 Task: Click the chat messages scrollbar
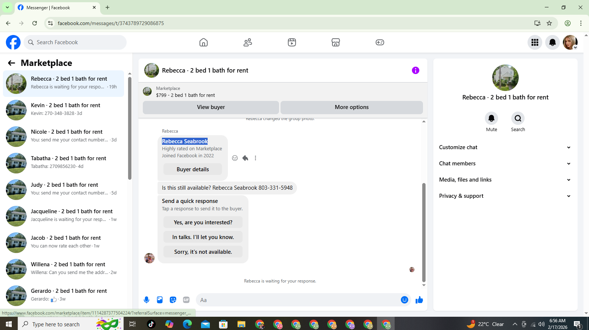[424, 232]
